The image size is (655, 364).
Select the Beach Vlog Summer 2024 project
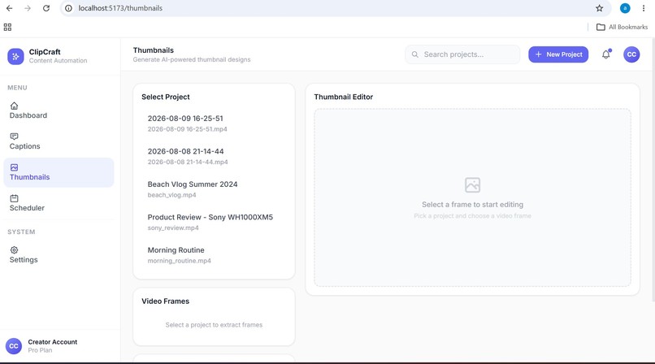coord(214,189)
